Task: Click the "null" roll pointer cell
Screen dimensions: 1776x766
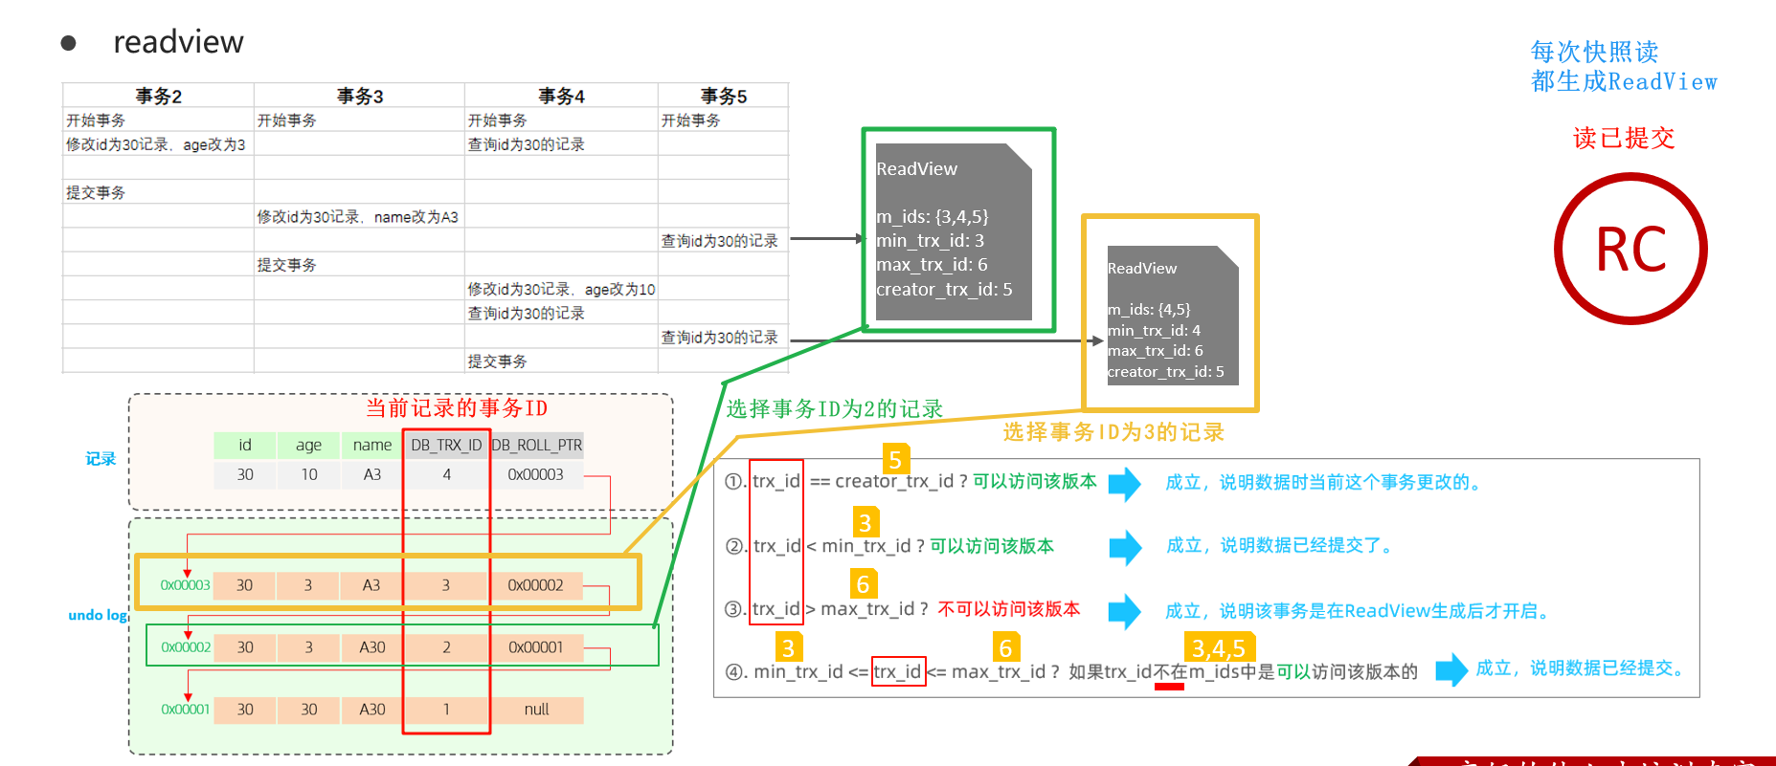Action: pos(536,710)
